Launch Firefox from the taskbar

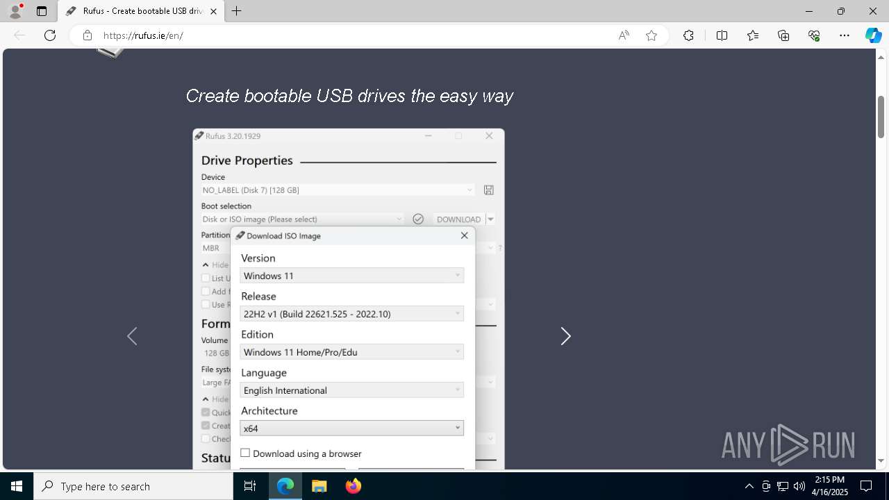point(353,486)
